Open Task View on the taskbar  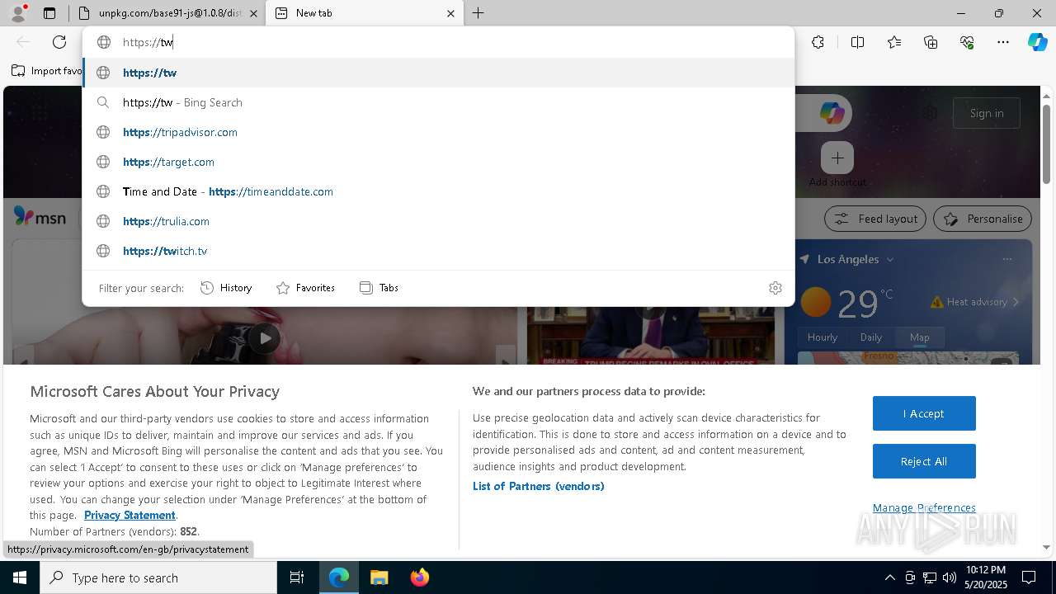click(x=297, y=577)
